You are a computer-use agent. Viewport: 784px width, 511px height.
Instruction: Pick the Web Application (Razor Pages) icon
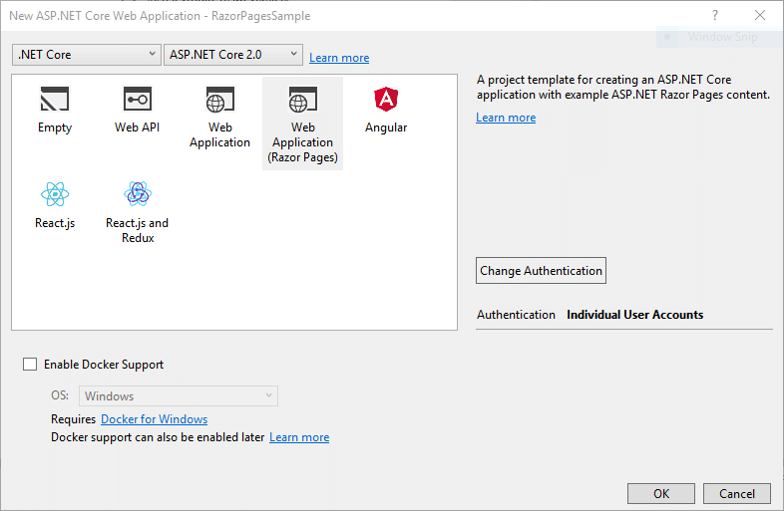(302, 99)
